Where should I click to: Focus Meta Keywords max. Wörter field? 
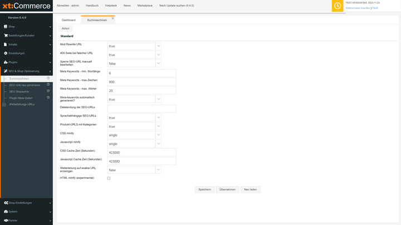click(141, 91)
